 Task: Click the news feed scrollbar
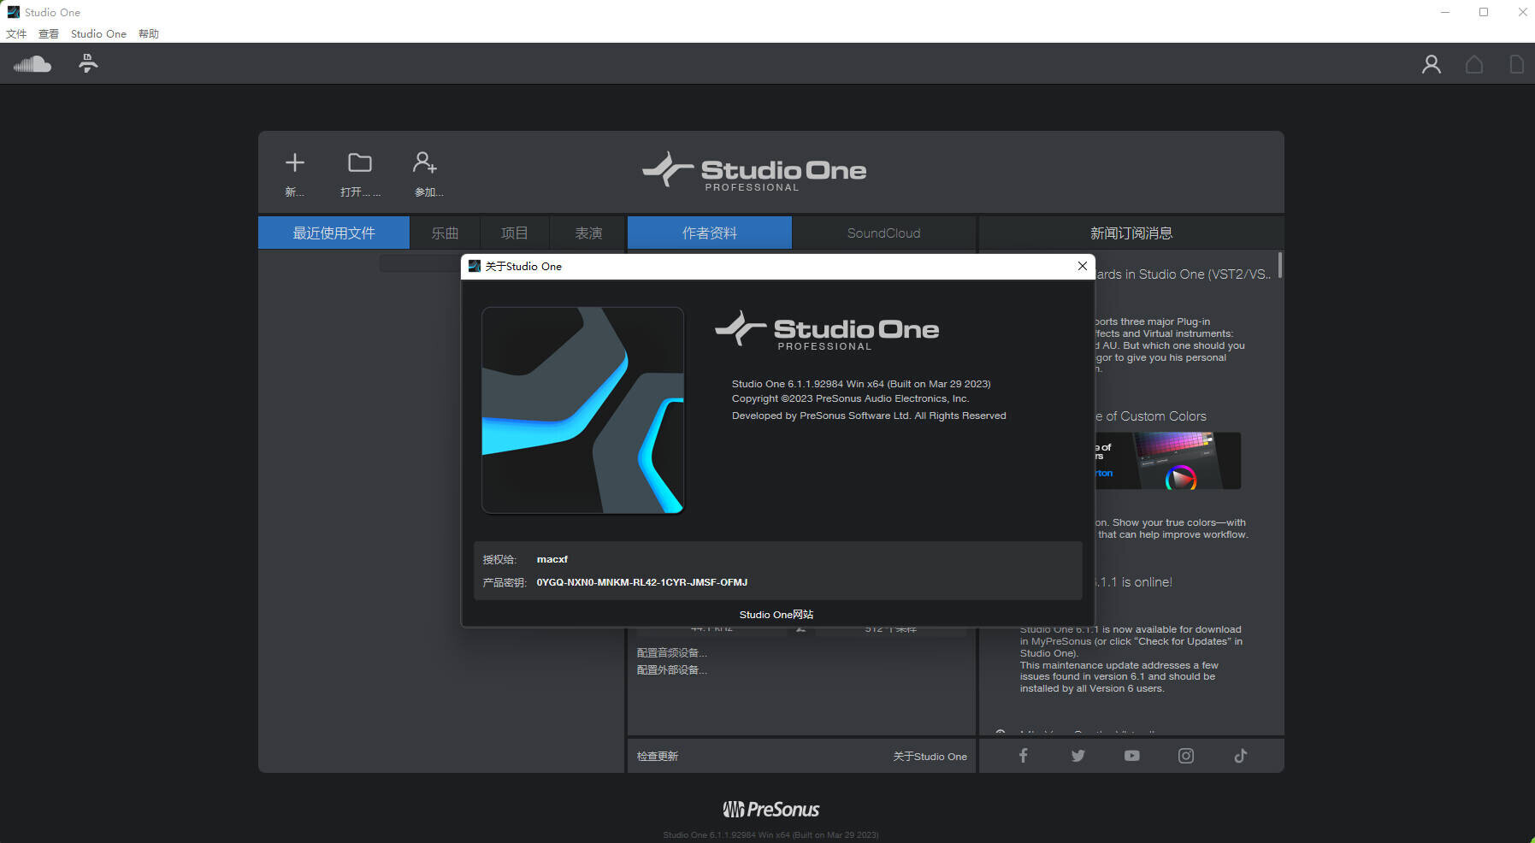(1280, 265)
